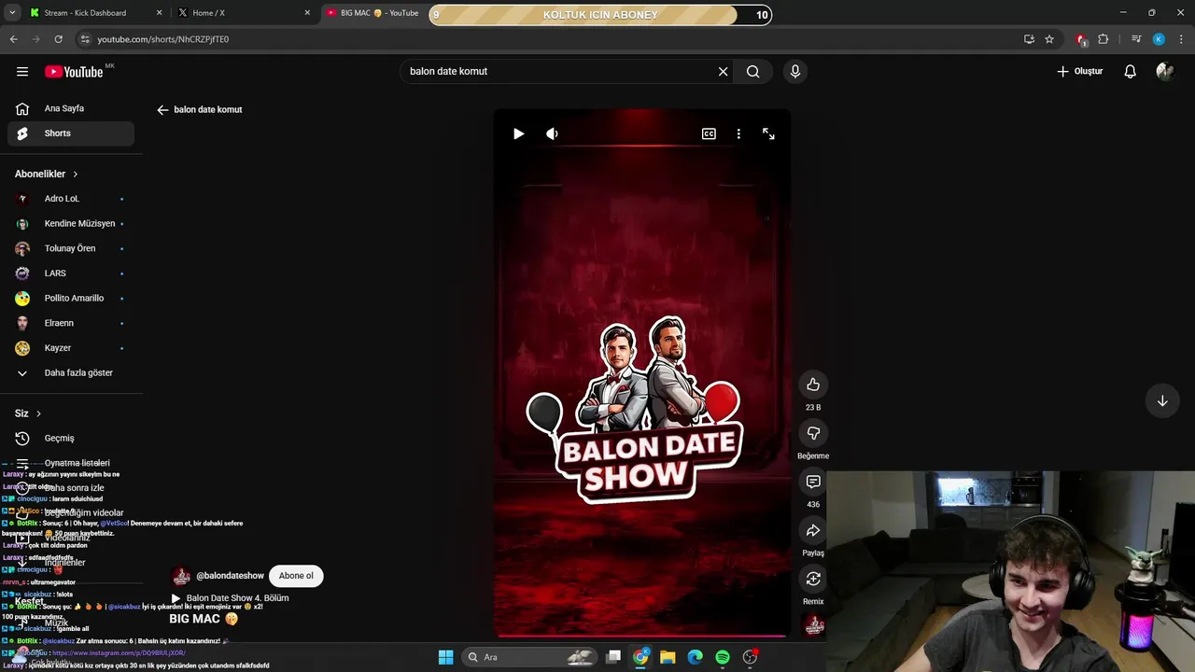This screenshot has width=1195, height=672.
Task: Open Pollito Amarillo subscription
Action: [71, 299]
